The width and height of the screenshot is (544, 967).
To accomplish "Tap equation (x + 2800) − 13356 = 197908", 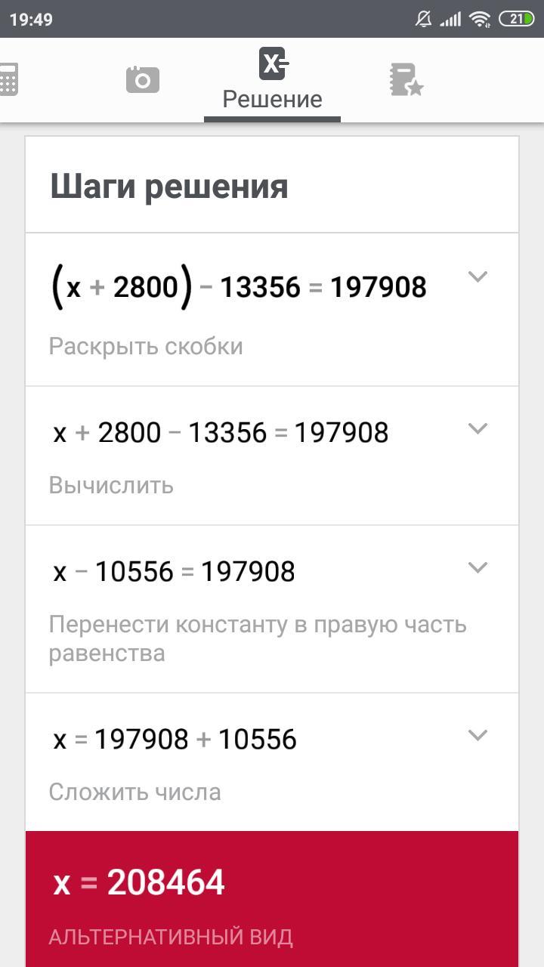I will [x=238, y=287].
